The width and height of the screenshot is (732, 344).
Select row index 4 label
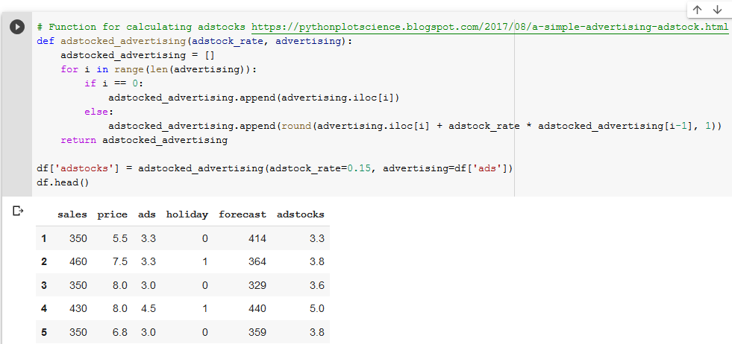click(44, 308)
